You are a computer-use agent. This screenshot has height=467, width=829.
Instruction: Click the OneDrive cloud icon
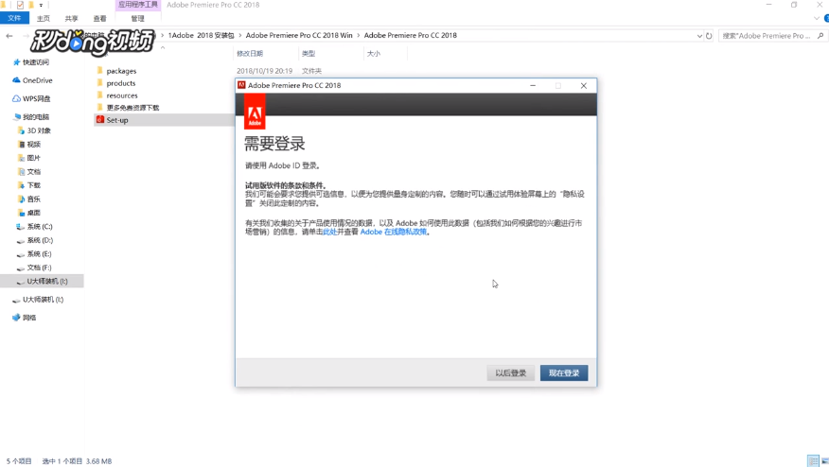click(x=16, y=80)
